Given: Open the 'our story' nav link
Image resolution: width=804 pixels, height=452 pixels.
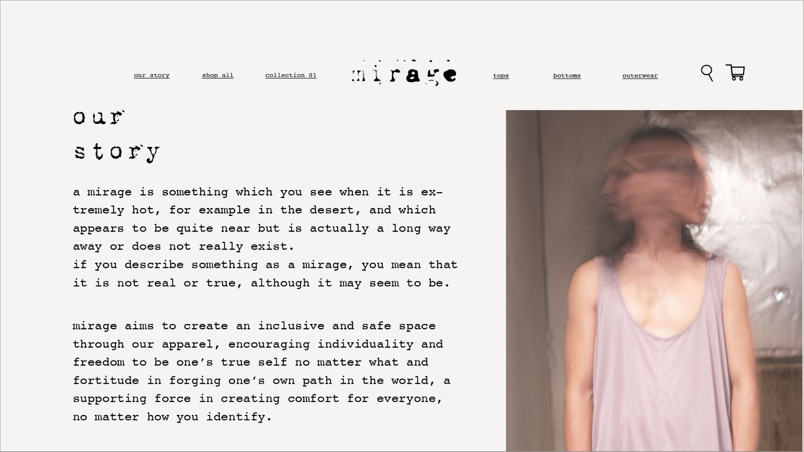Looking at the screenshot, I should (152, 75).
